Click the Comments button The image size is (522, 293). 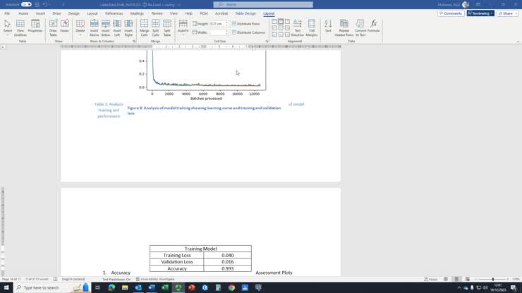click(450, 13)
